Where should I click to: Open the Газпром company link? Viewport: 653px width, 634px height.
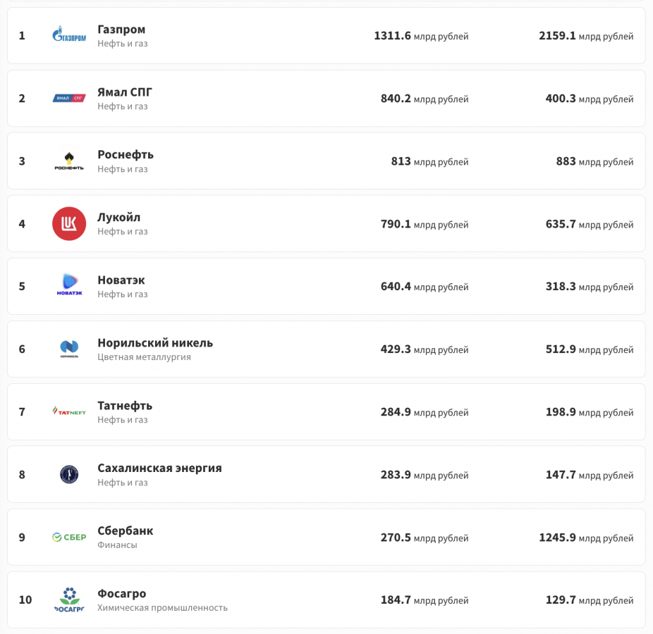(121, 30)
